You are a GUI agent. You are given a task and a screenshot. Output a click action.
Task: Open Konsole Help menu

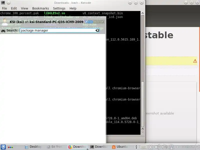pyautogui.click(x=73, y=8)
